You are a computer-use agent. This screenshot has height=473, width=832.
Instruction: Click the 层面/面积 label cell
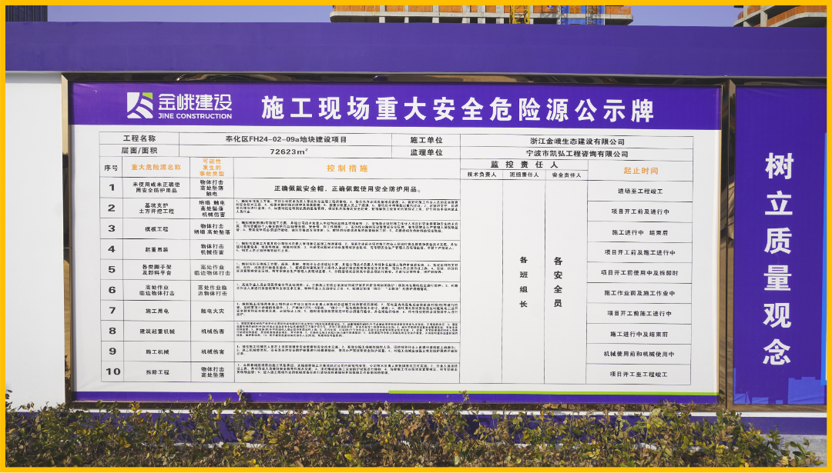point(139,151)
